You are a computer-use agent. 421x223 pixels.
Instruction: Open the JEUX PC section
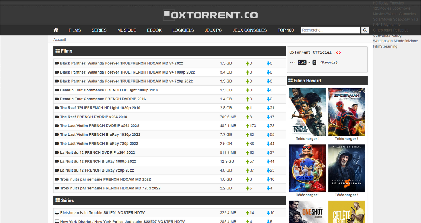213,30
